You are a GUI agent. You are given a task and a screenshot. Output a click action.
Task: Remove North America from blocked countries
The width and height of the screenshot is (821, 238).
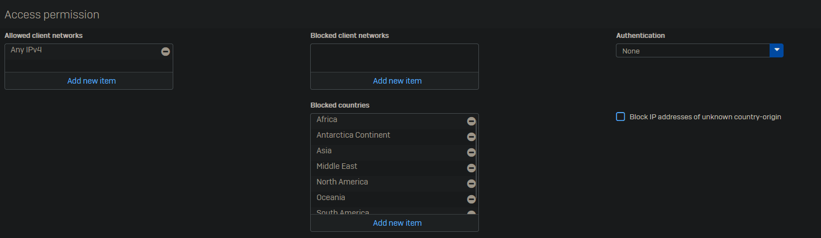[471, 183]
